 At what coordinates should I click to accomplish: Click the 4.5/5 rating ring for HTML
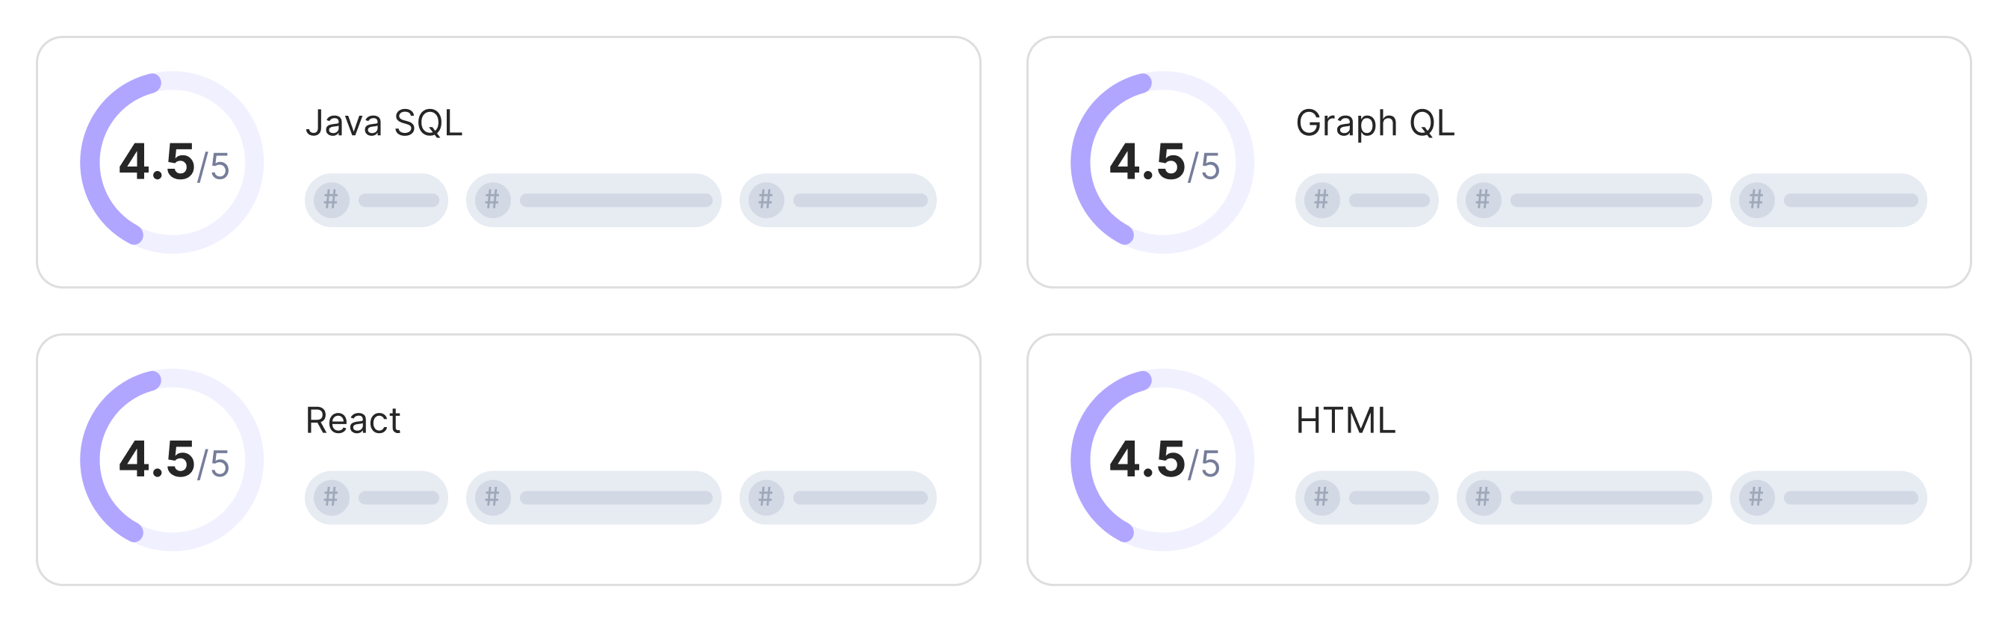click(1163, 460)
